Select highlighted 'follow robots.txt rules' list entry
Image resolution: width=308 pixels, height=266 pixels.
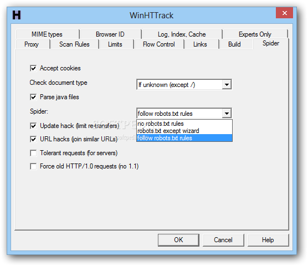click(x=184, y=138)
